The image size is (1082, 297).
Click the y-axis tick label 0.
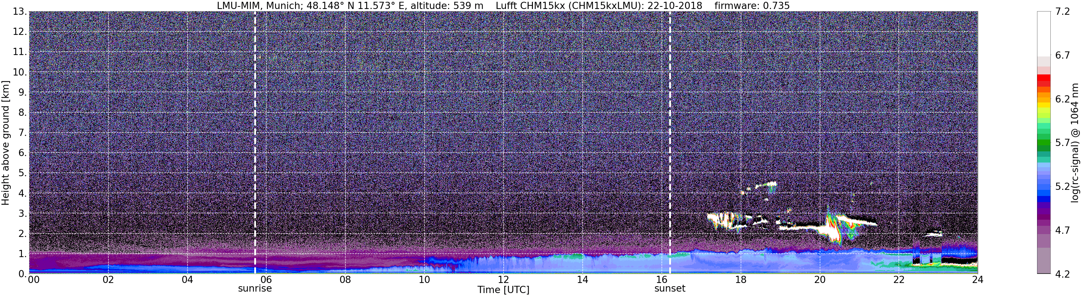[23, 274]
